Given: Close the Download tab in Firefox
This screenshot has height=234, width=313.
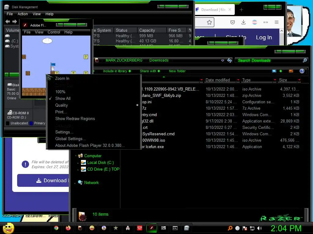Looking at the screenshot, I should (x=230, y=9).
